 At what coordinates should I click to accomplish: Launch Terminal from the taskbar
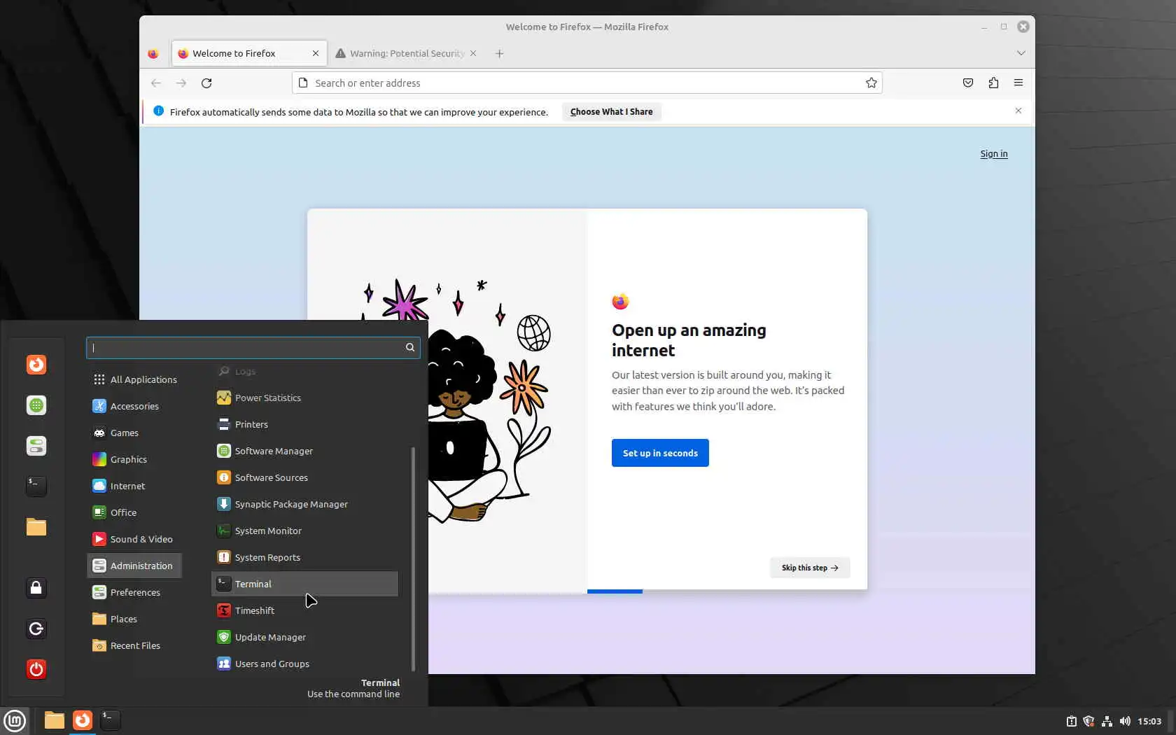pyautogui.click(x=110, y=720)
